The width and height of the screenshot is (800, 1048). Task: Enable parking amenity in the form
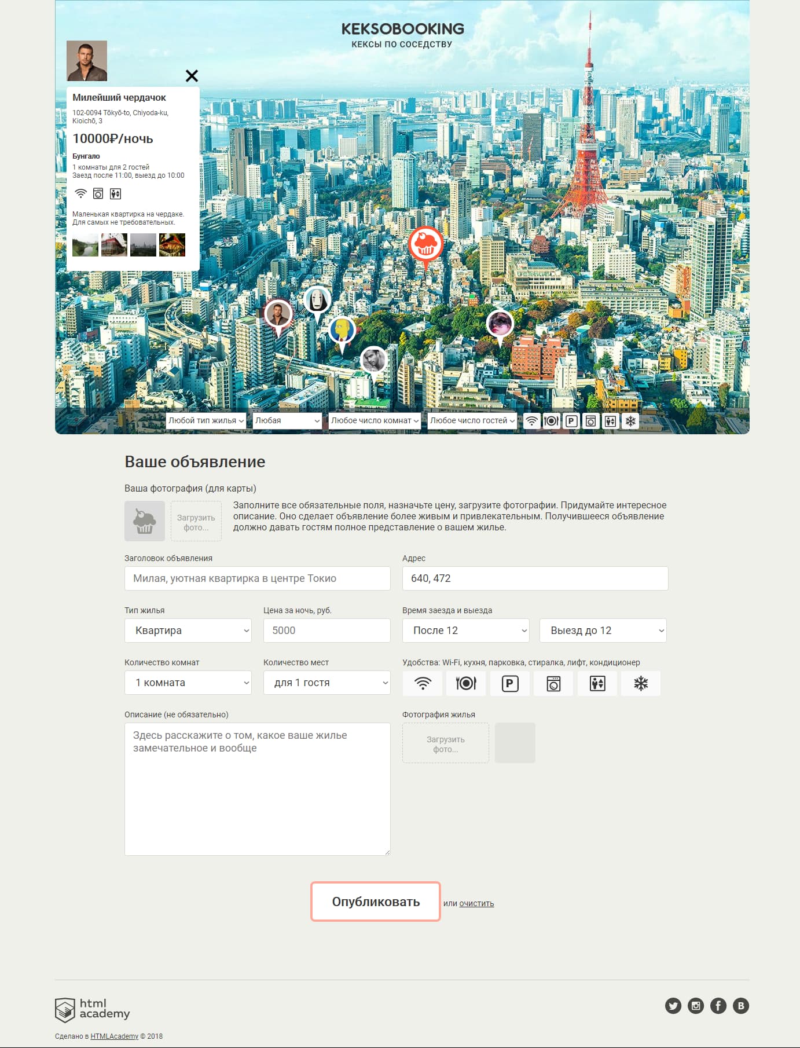point(509,683)
